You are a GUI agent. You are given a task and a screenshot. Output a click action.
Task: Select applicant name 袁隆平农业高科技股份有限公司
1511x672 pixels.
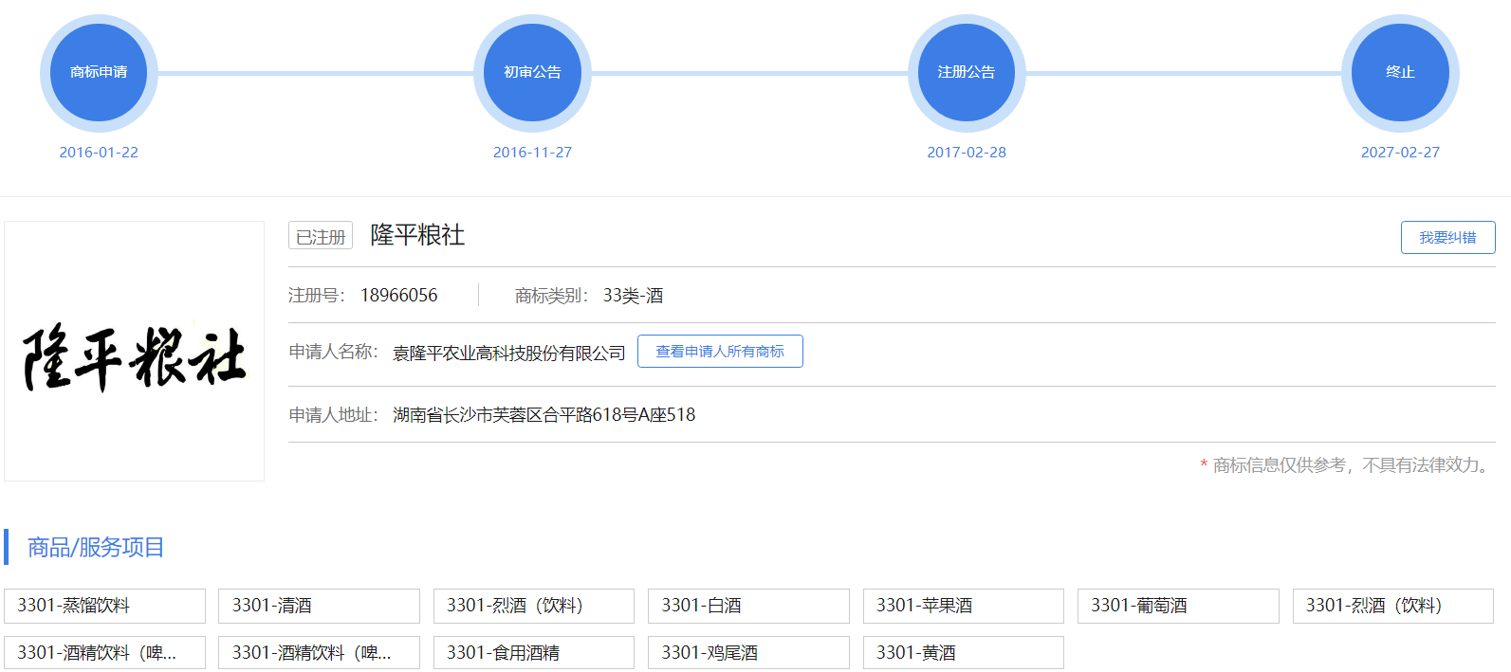click(x=509, y=353)
